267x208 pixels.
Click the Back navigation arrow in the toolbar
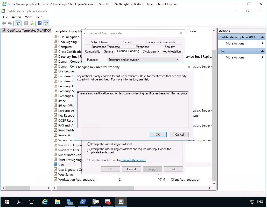(x=4, y=23)
